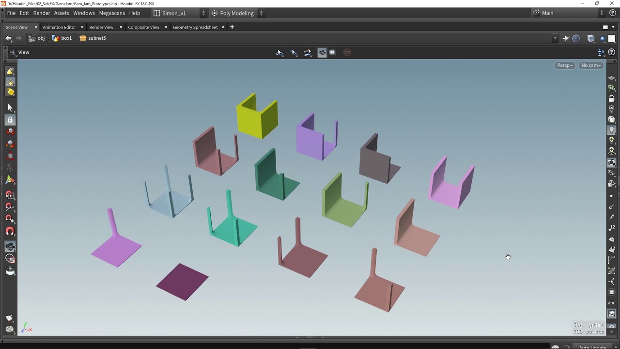620x349 pixels.
Task: Open the viewport help question mark
Action: [612, 52]
